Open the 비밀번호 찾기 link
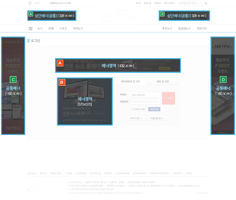Viewport: 236px width, 200px height. click(157, 118)
